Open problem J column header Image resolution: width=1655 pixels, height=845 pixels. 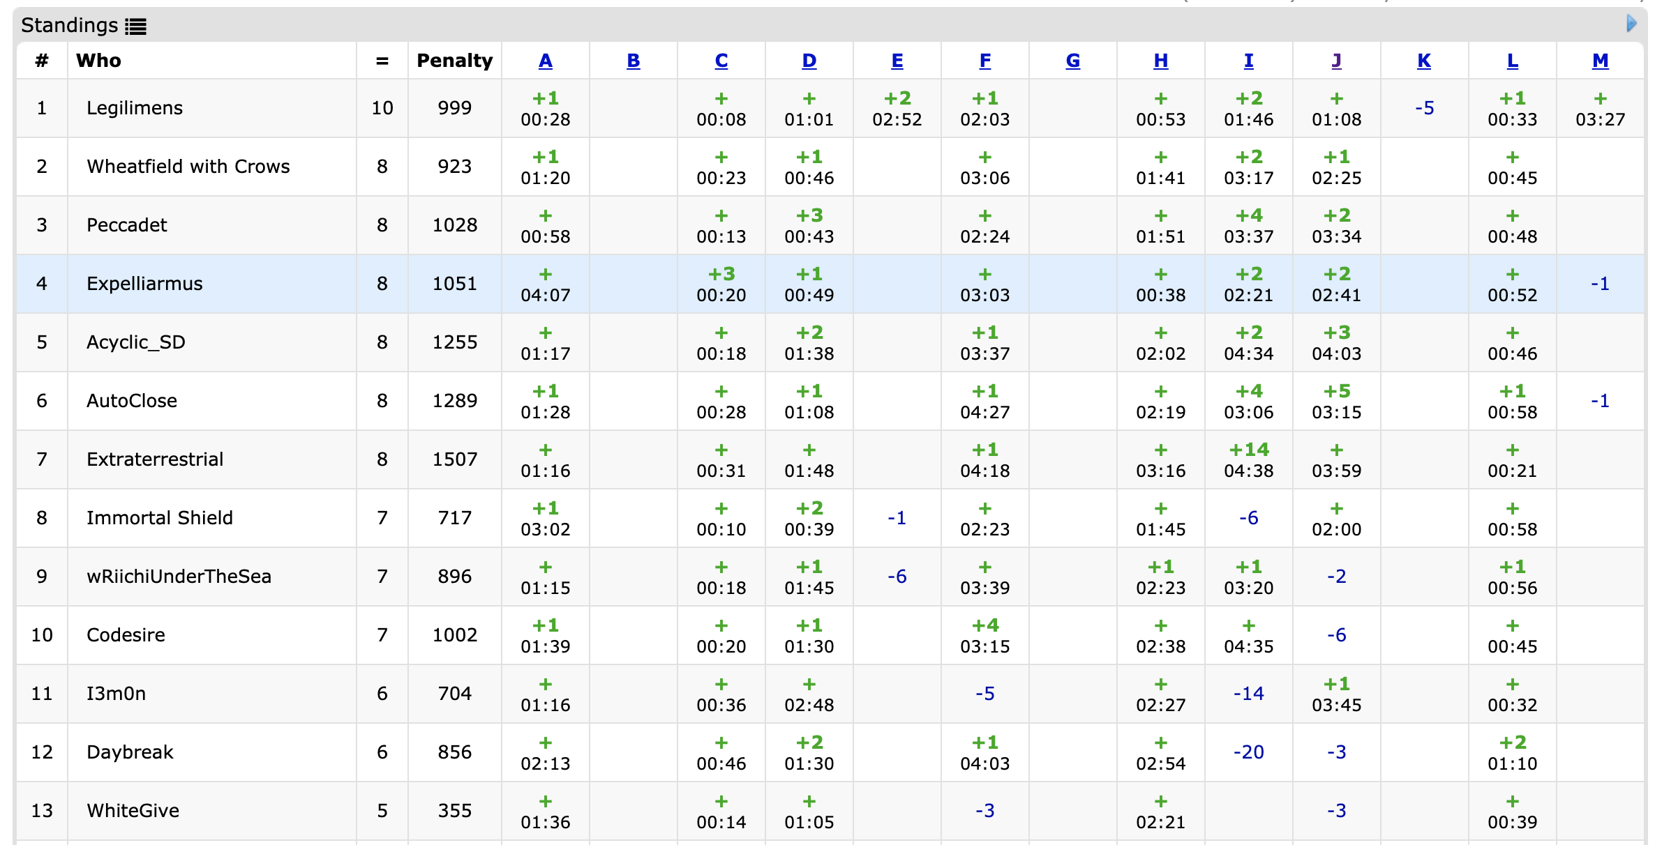pos(1336,61)
